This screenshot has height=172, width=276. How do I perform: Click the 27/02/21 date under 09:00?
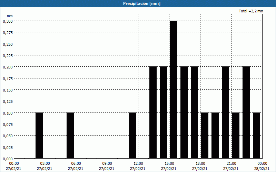pyautogui.click(x=107, y=169)
